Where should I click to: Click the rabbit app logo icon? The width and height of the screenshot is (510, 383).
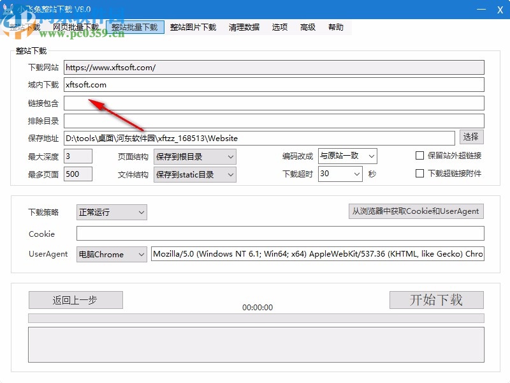tap(8, 8)
